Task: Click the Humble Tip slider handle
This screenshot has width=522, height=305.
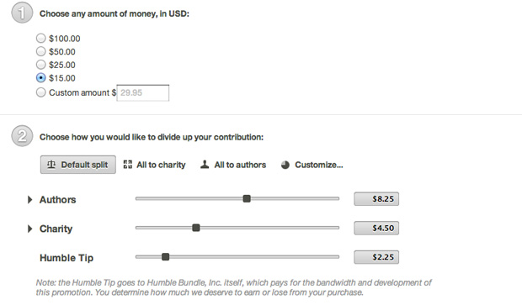Action: click(x=166, y=257)
